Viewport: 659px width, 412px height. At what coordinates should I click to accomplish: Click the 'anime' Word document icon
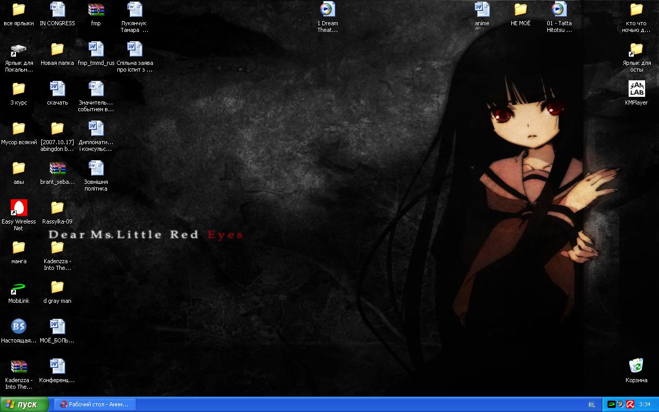pyautogui.click(x=482, y=9)
